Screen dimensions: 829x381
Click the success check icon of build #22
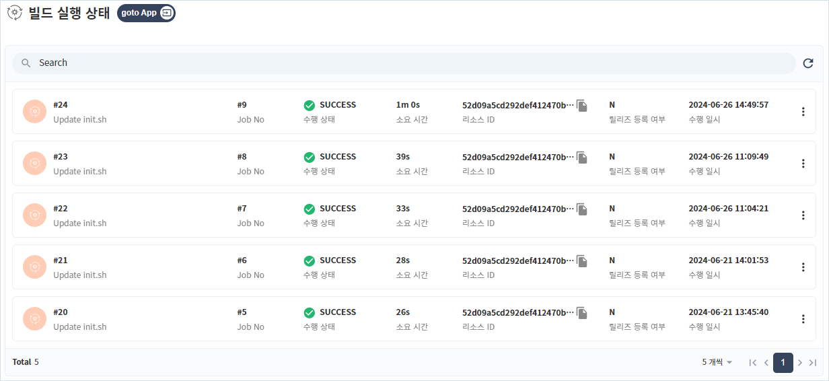(x=310, y=209)
